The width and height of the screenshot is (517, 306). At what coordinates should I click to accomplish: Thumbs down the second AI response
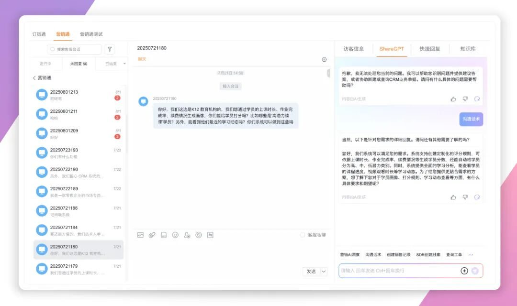[465, 197]
